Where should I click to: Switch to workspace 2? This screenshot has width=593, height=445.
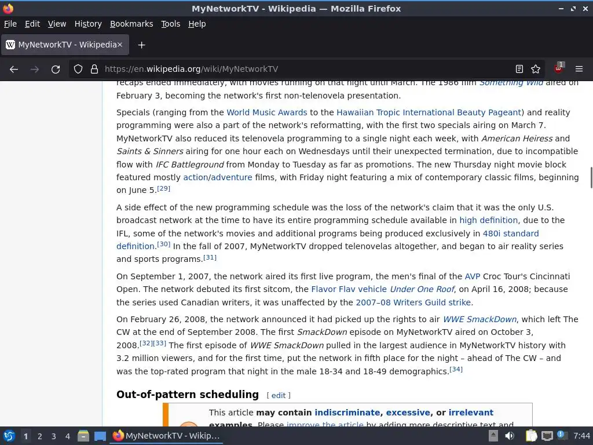(x=40, y=436)
